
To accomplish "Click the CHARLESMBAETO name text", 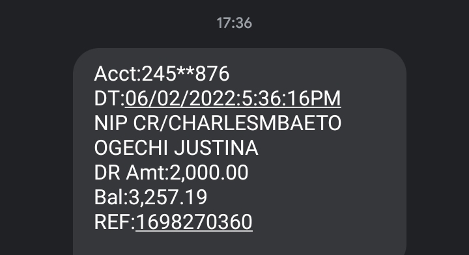I will pos(255,124).
